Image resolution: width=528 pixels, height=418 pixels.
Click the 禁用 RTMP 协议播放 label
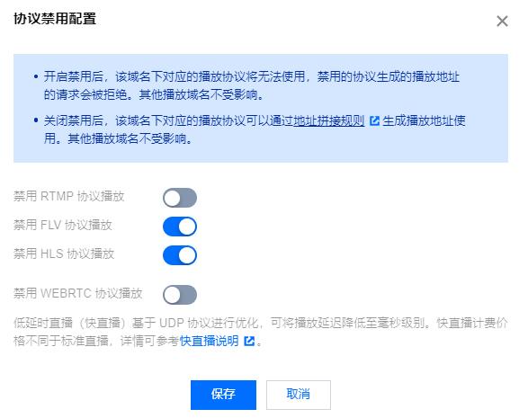(x=69, y=196)
